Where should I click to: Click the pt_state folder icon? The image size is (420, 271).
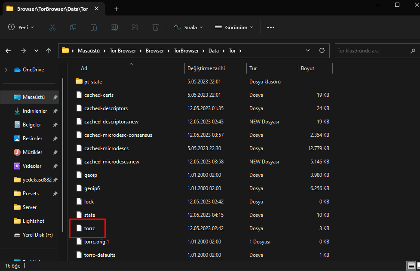click(x=79, y=81)
